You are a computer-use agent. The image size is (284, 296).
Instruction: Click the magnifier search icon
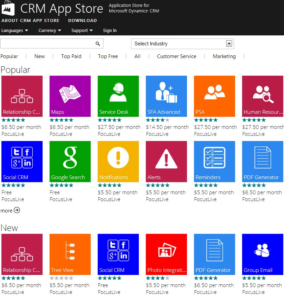tap(98, 44)
